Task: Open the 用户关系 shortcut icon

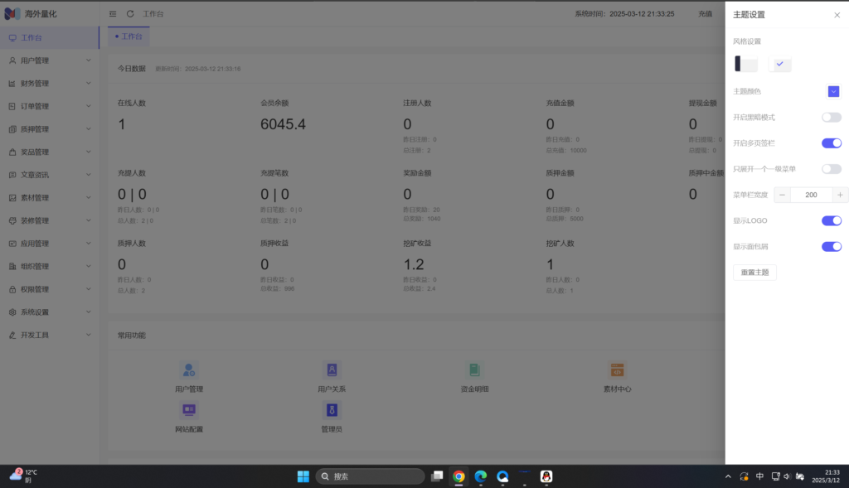Action: (x=332, y=370)
